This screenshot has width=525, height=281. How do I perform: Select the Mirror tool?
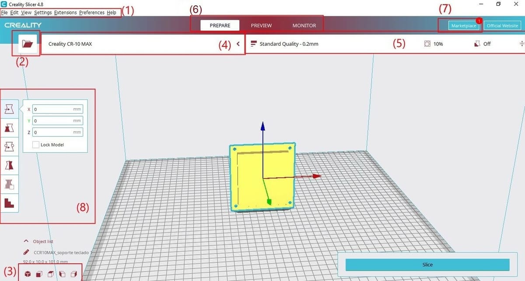pos(9,165)
